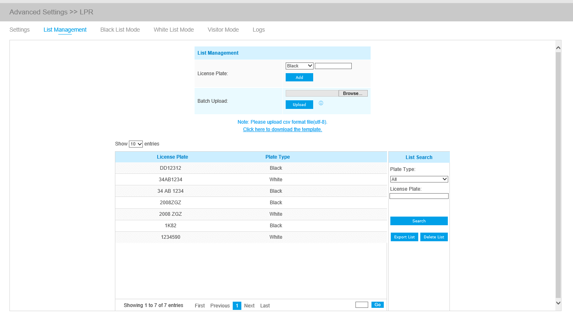Select the DD12312 plate row
The width and height of the screenshot is (573, 314).
click(251, 168)
